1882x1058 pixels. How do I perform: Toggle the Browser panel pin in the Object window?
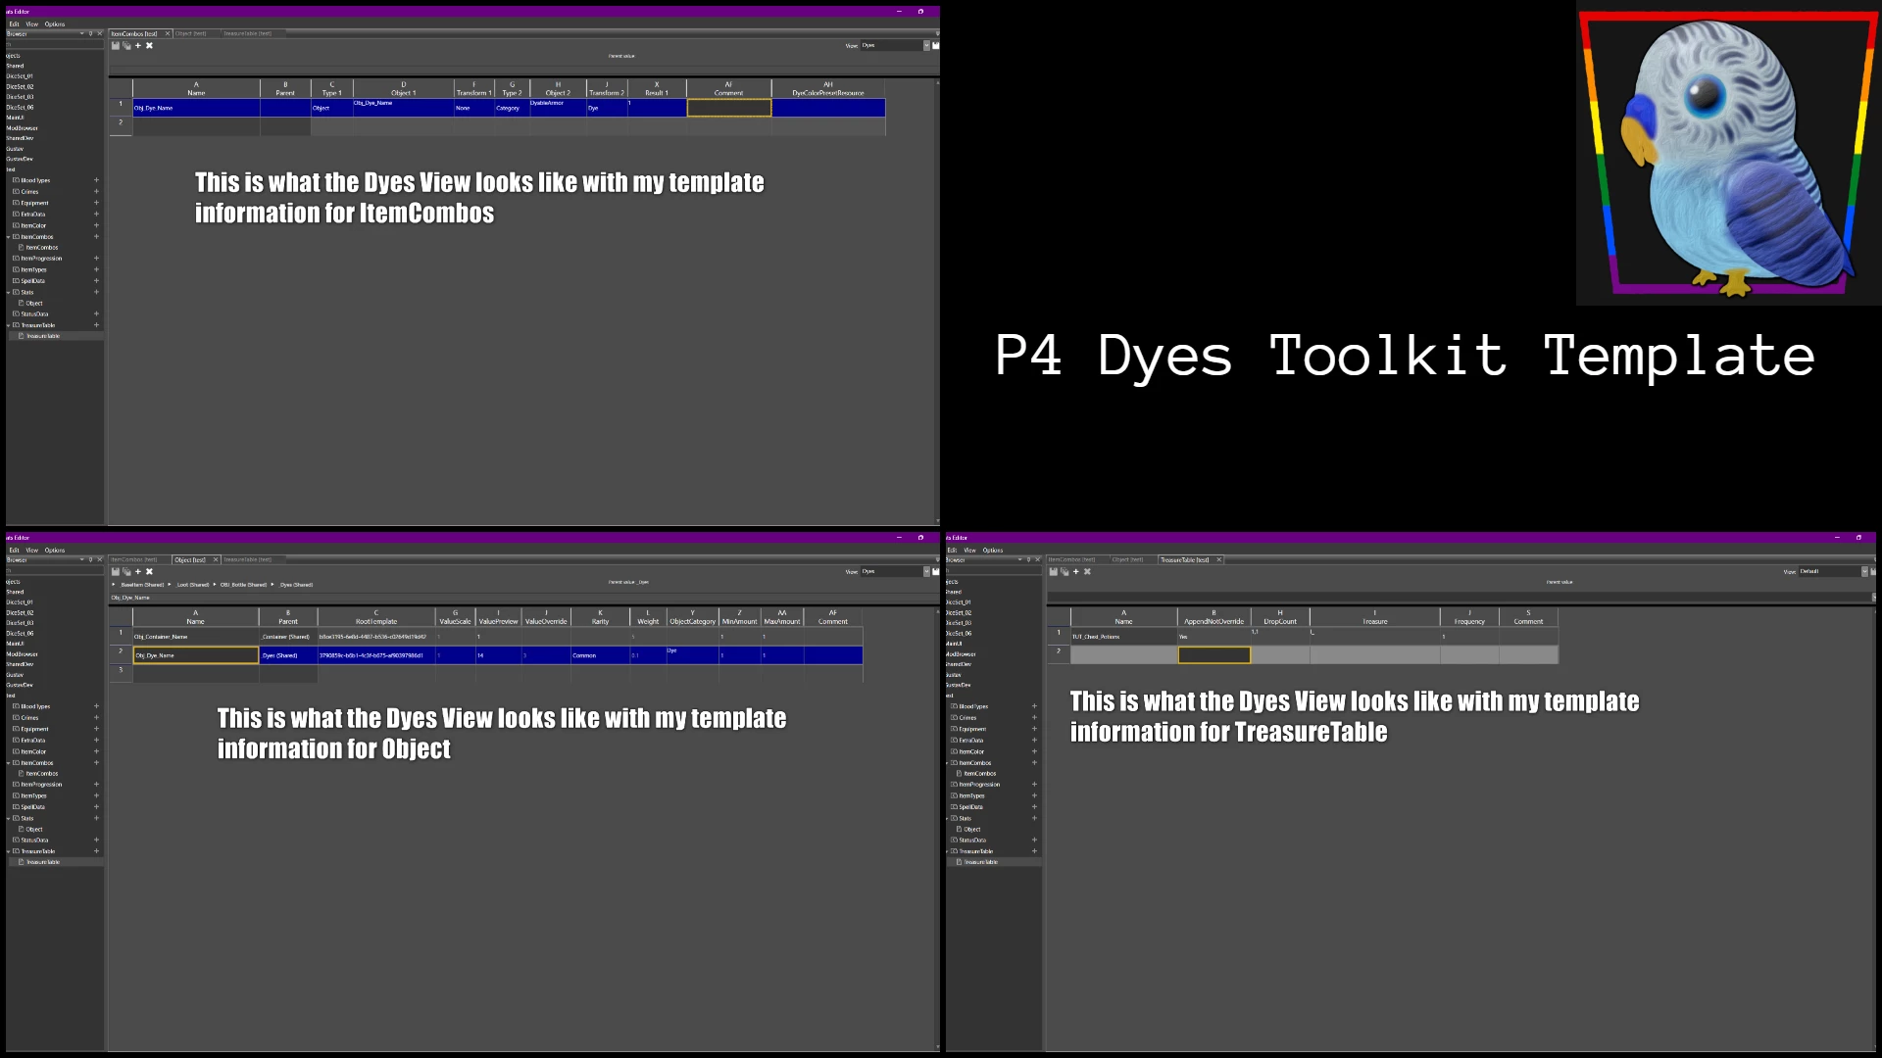(90, 560)
